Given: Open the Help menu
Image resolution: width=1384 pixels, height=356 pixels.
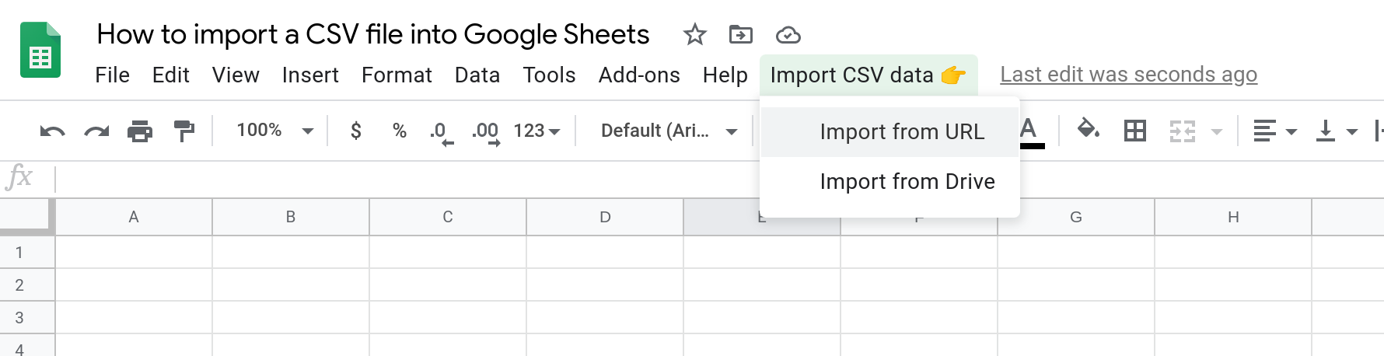Looking at the screenshot, I should (725, 75).
